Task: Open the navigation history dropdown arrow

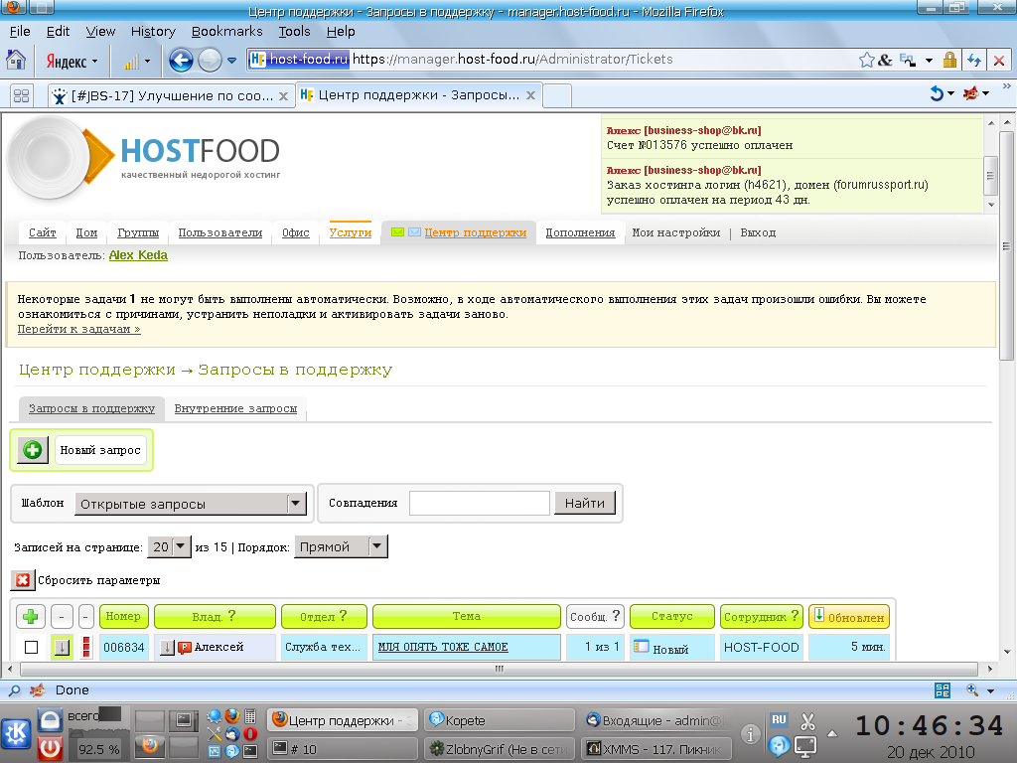Action: tap(231, 61)
